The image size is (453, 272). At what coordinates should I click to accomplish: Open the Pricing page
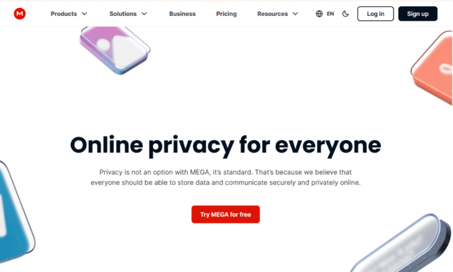226,14
